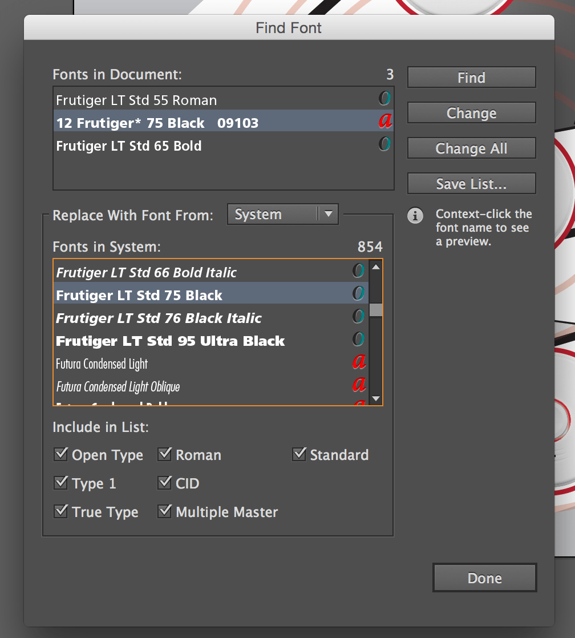
Task: Click Done to close Find Font
Action: click(484, 578)
